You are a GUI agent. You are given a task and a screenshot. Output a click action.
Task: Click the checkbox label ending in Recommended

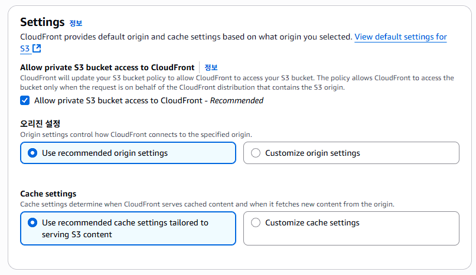(x=148, y=100)
